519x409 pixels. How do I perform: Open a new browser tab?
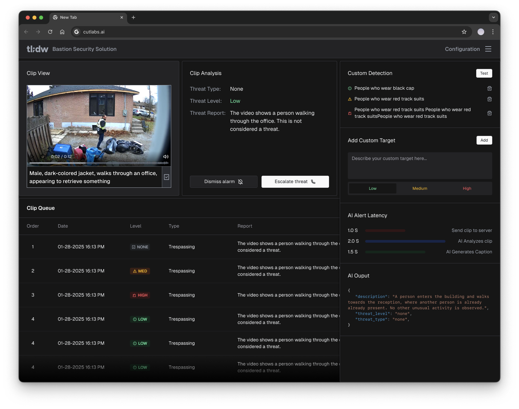(x=133, y=17)
